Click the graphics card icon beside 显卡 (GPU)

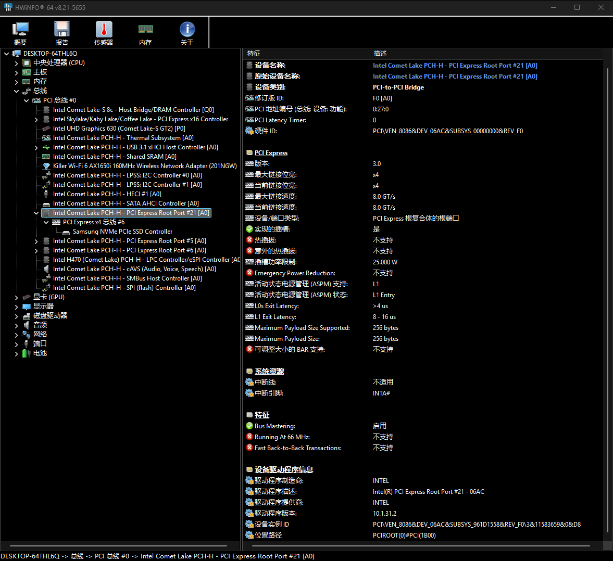26,297
